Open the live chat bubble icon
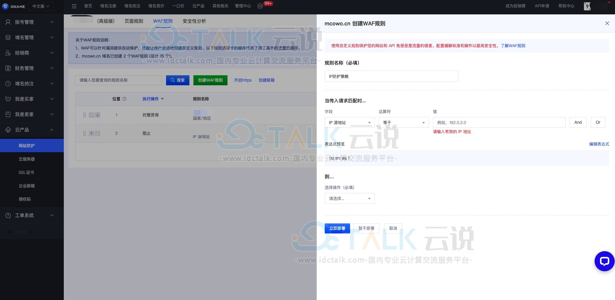615x300 pixels. 604,261
